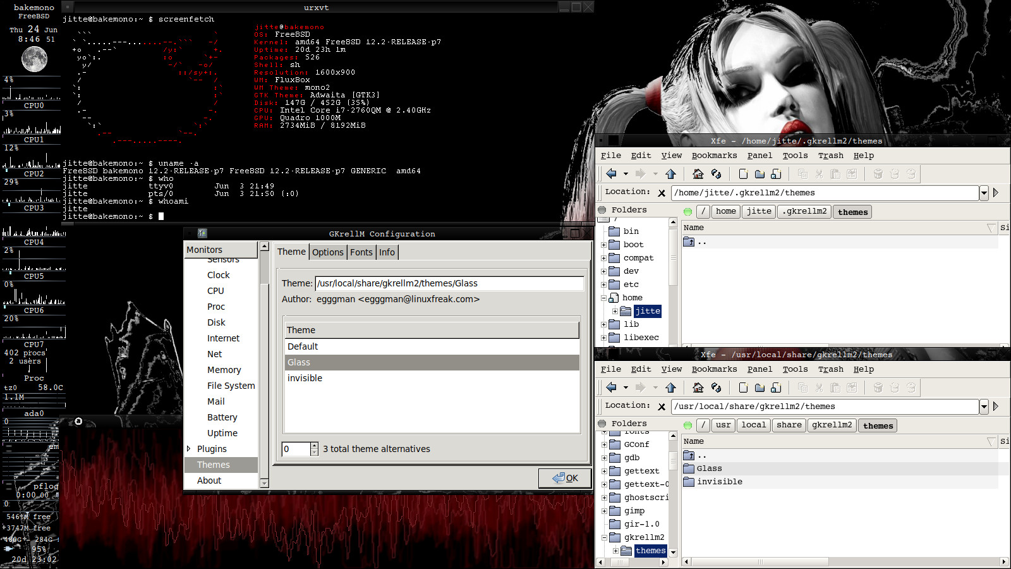Click the GKrellM Configuration window menu icon
Screen dimensions: 1011x569
point(202,233)
